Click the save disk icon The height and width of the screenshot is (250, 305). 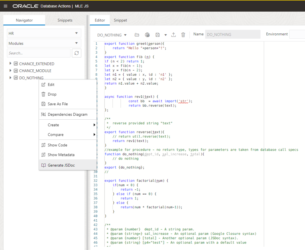coord(158,35)
